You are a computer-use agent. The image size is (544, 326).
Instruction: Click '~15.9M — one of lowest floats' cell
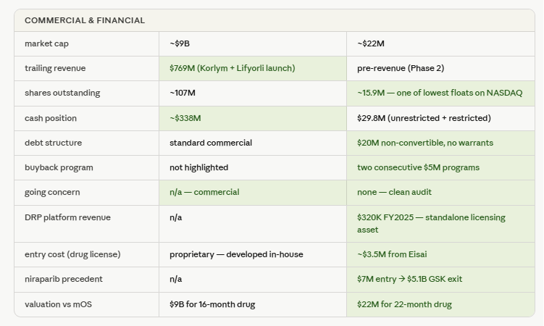(x=440, y=93)
